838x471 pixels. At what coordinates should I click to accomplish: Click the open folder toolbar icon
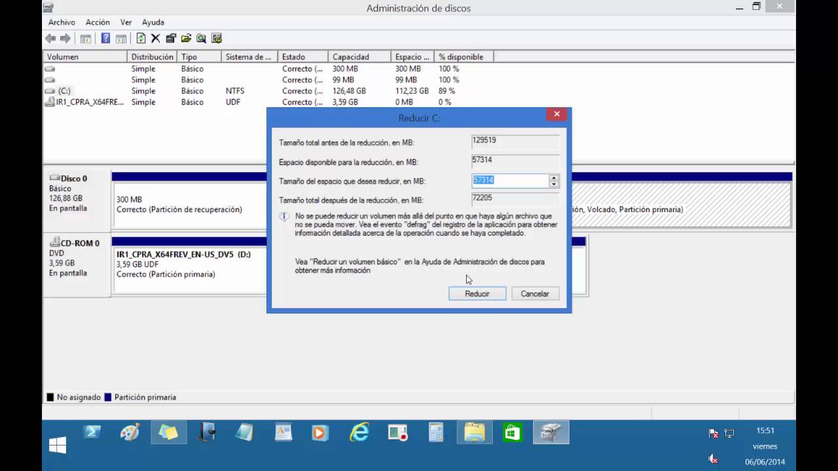186,39
